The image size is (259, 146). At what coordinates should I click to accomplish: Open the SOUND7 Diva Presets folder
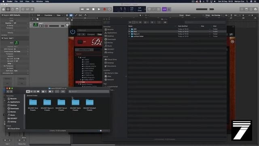[33, 105]
